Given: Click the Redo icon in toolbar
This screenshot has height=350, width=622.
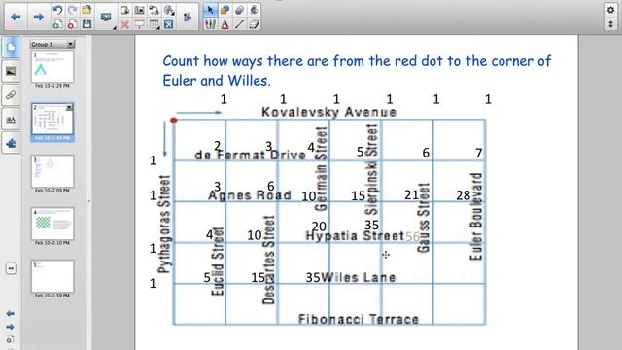Looking at the screenshot, I should coord(72,10).
